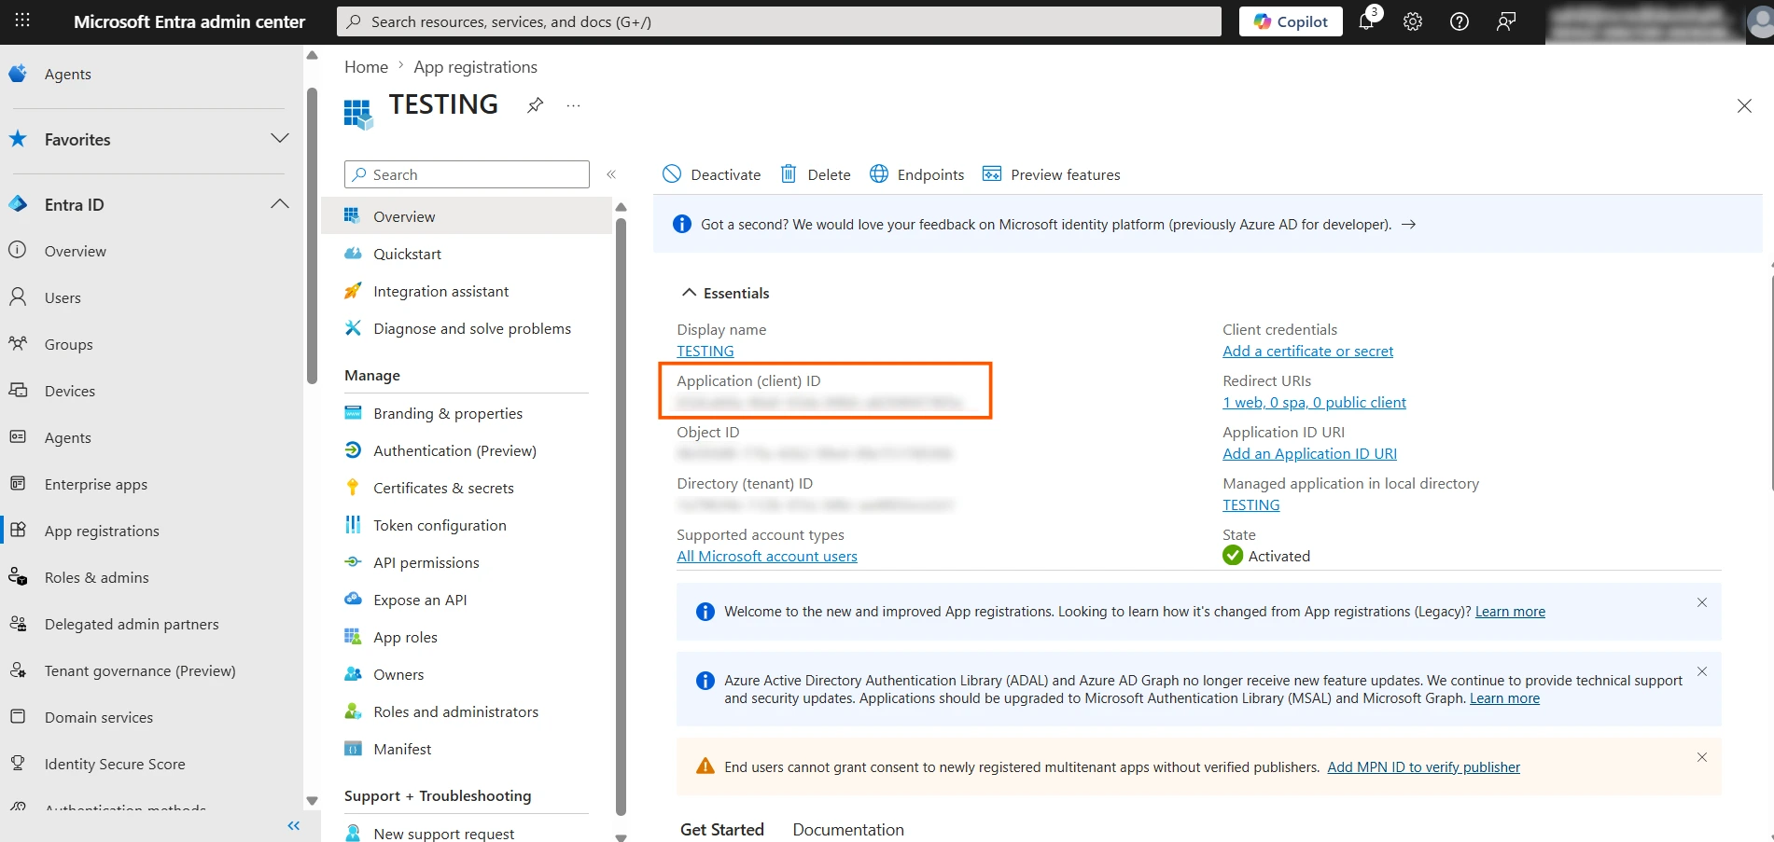The height and width of the screenshot is (842, 1774).
Task: Open Tenant governance (Preview)
Action: 140,670
